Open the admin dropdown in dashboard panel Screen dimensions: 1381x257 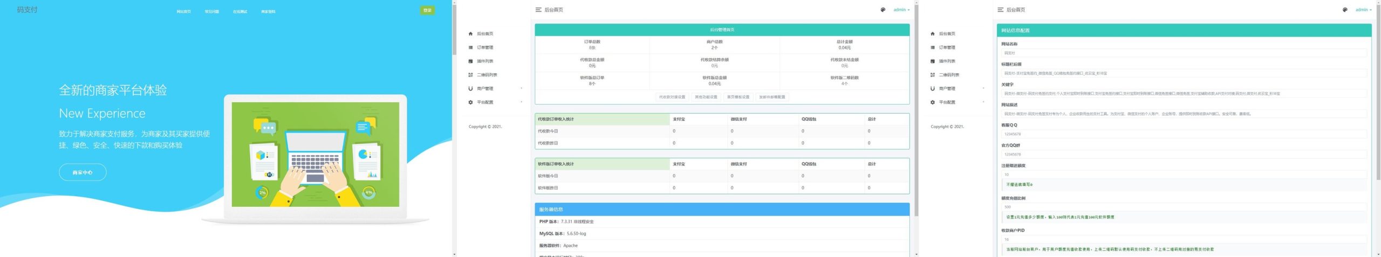(901, 10)
